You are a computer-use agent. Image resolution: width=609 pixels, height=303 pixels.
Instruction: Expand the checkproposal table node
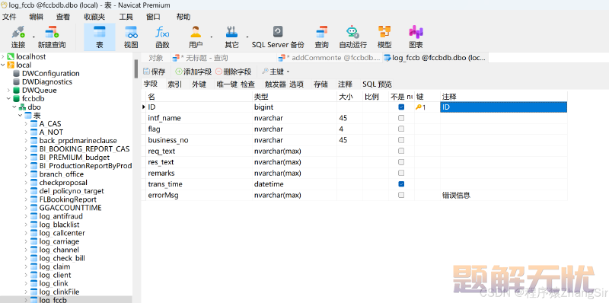pyautogui.click(x=26, y=183)
